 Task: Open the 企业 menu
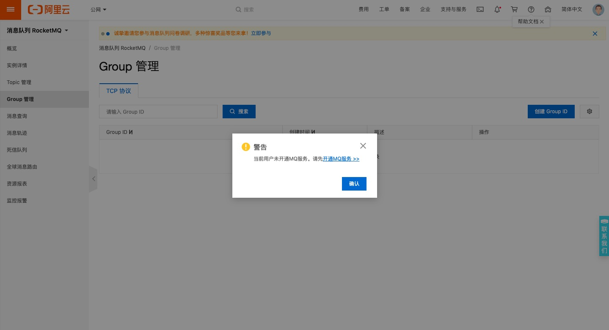[425, 9]
